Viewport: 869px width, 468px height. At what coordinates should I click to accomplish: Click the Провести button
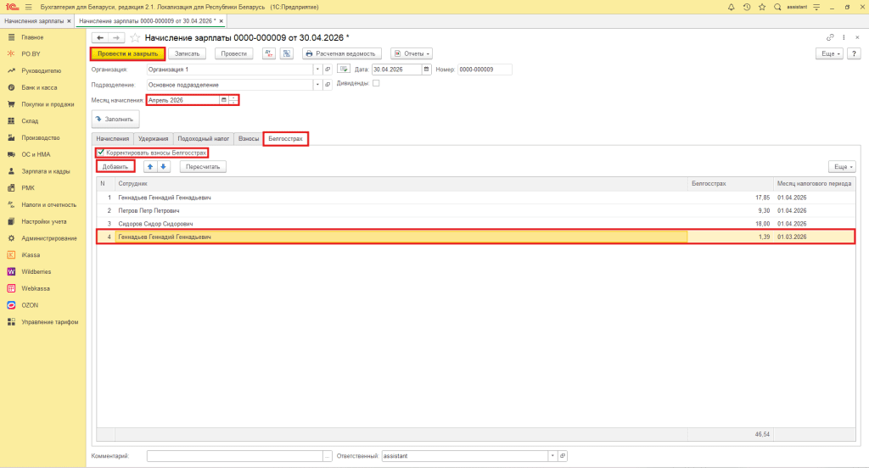tap(234, 53)
